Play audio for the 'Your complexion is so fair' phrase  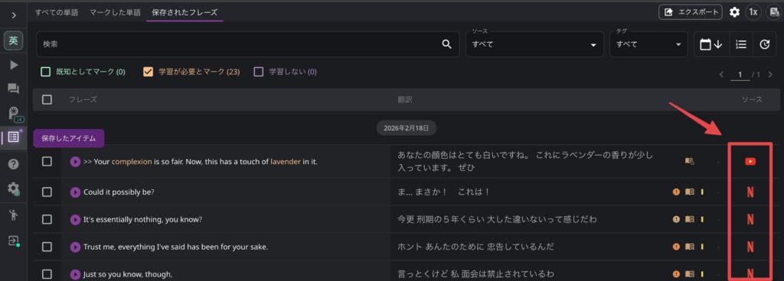point(75,161)
